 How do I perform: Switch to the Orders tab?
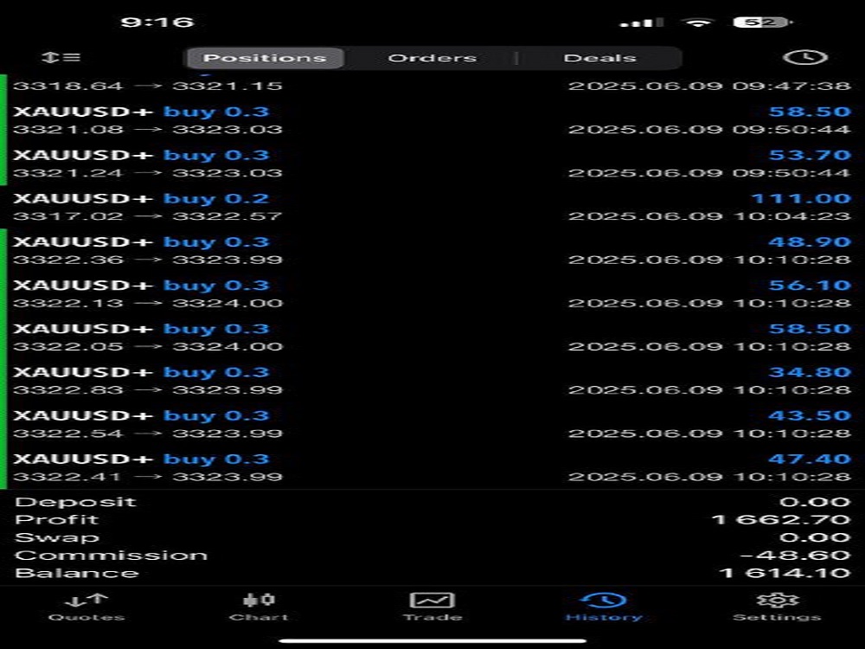[432, 58]
